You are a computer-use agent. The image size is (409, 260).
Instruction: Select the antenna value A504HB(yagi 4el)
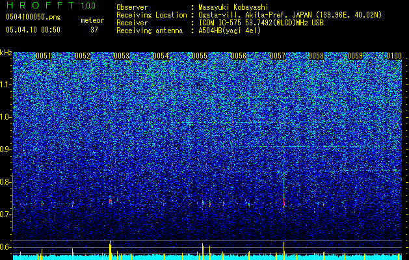230,31
